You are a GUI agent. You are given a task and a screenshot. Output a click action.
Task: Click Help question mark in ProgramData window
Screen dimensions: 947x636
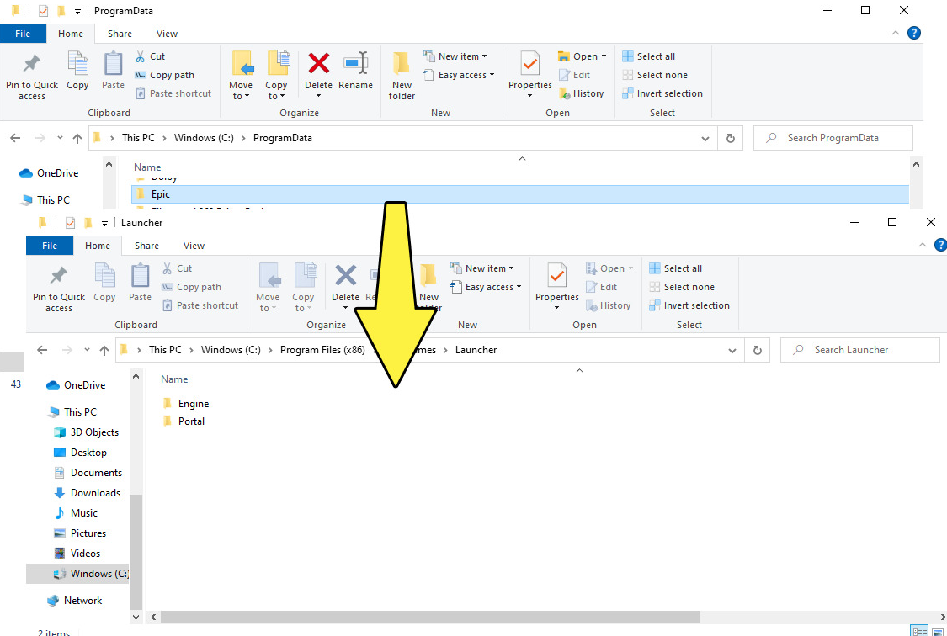914,33
